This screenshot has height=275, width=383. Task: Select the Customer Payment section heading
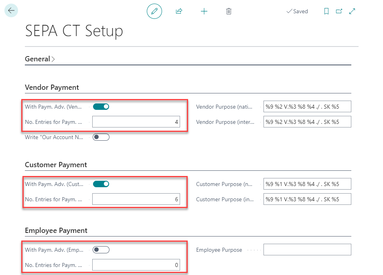(56, 164)
